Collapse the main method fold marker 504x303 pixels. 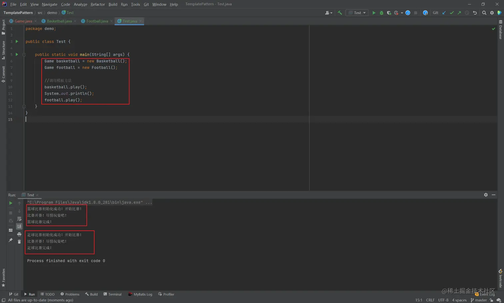(24, 55)
